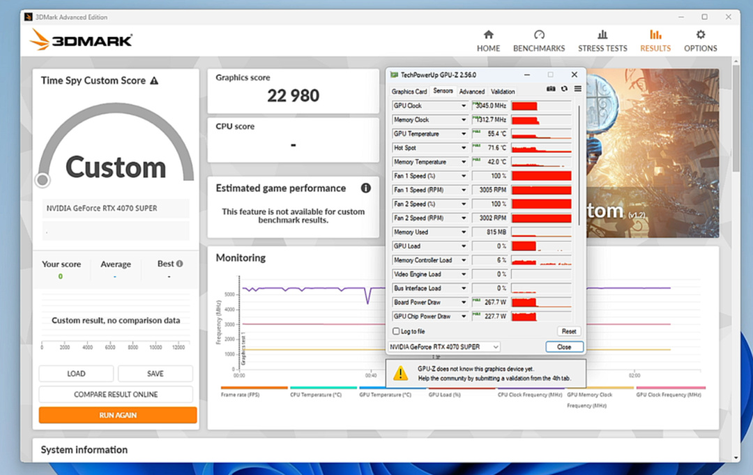
Task: Open the Hot Spot sensor dropdown
Action: tap(464, 148)
